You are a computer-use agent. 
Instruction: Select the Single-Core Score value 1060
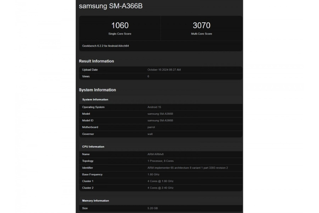point(120,25)
